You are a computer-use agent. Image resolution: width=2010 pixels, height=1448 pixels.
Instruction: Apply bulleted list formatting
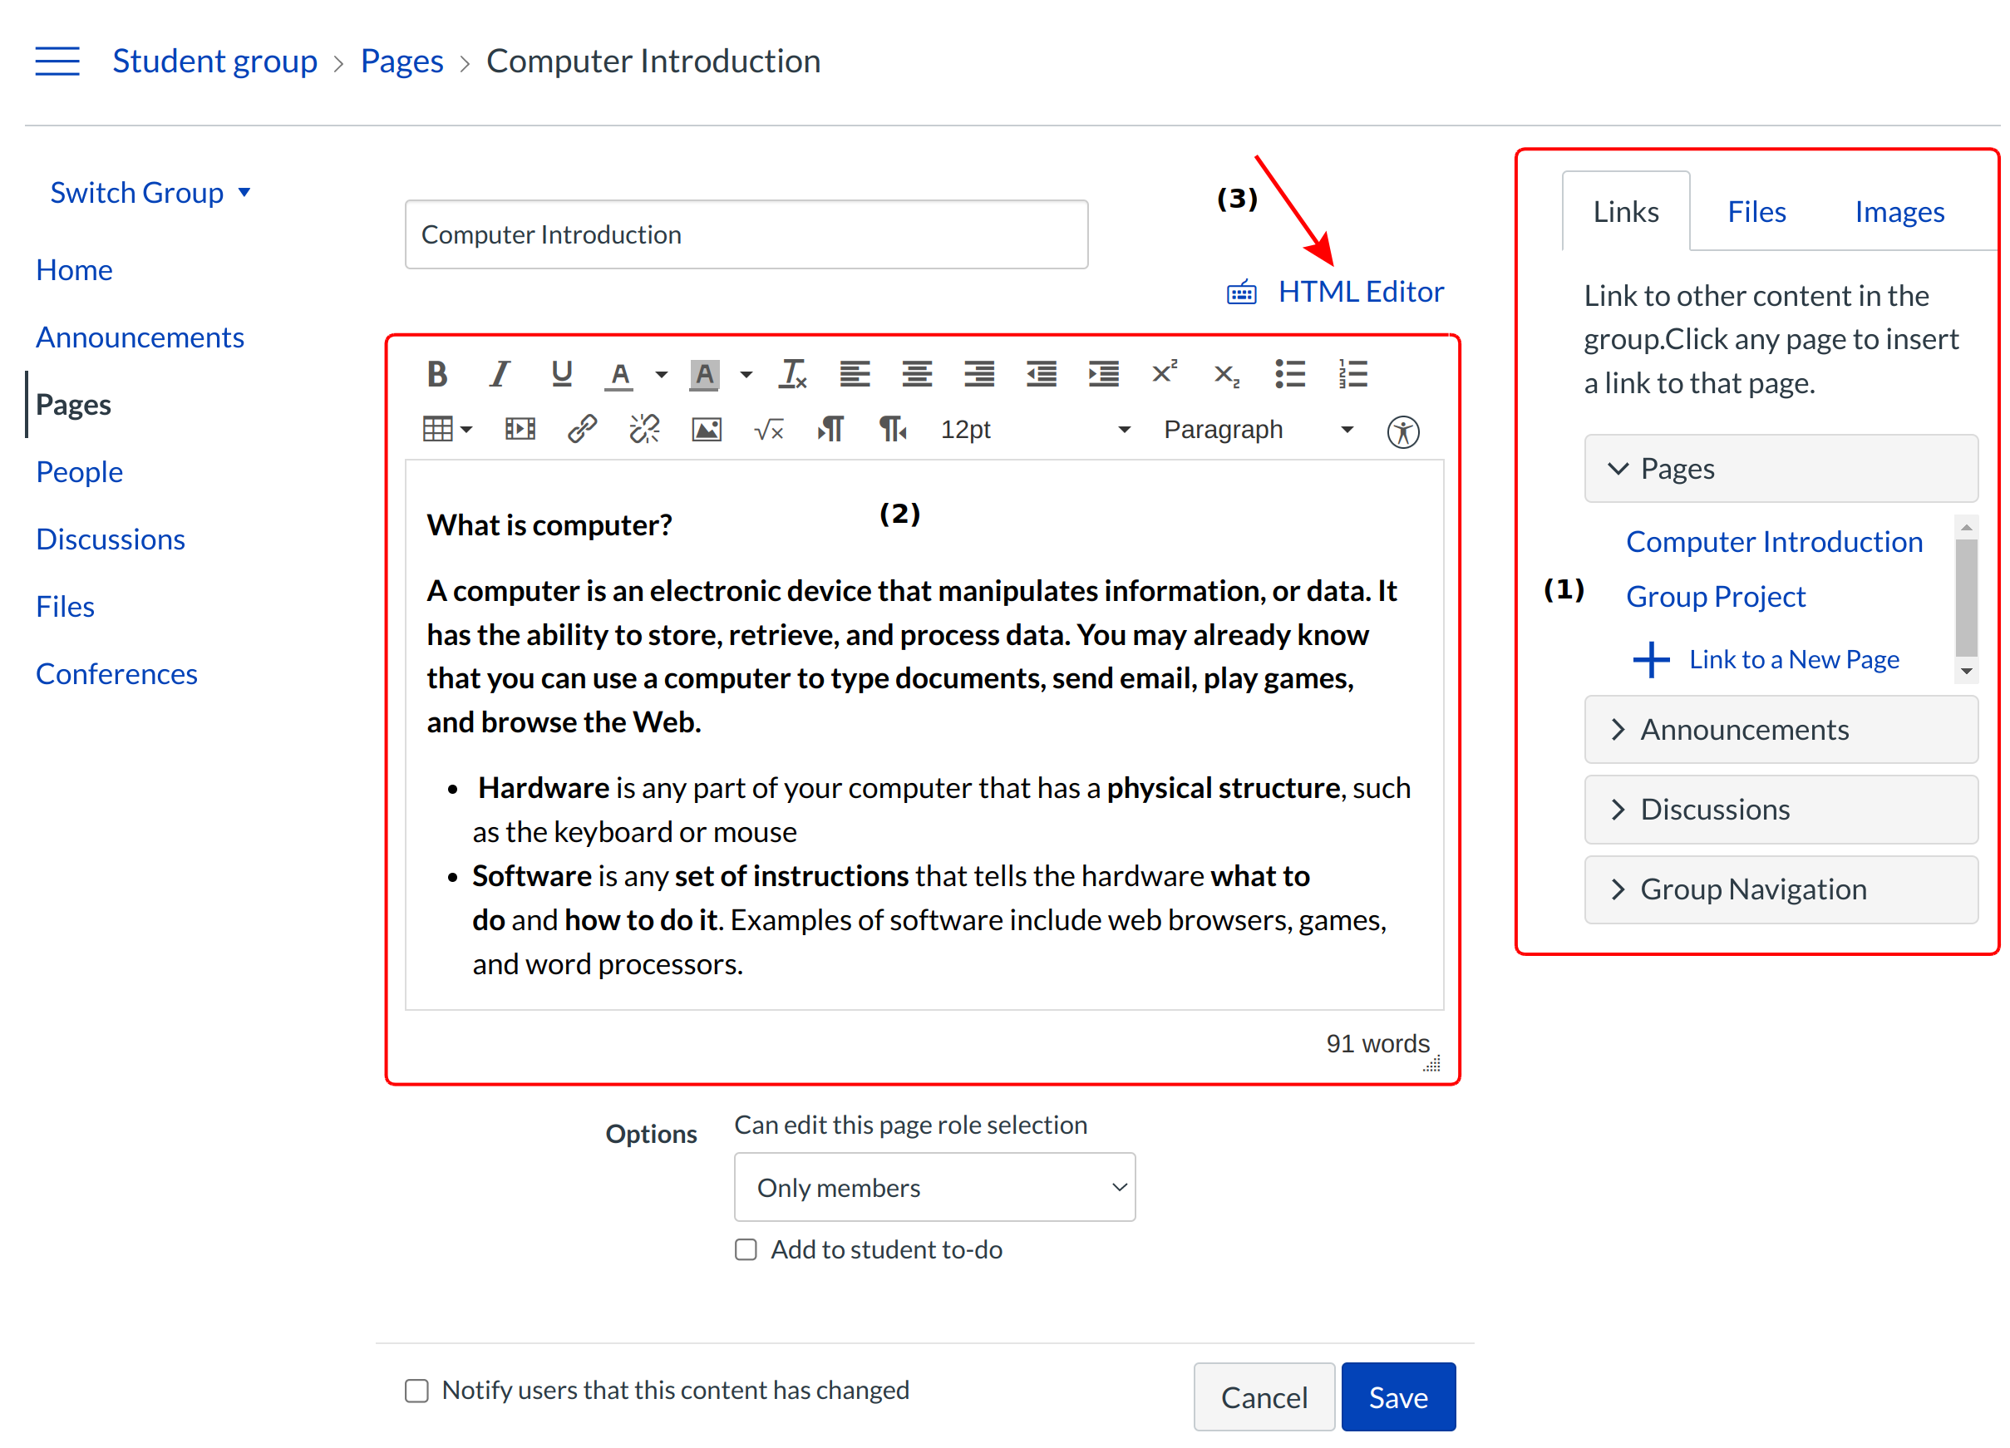1289,374
